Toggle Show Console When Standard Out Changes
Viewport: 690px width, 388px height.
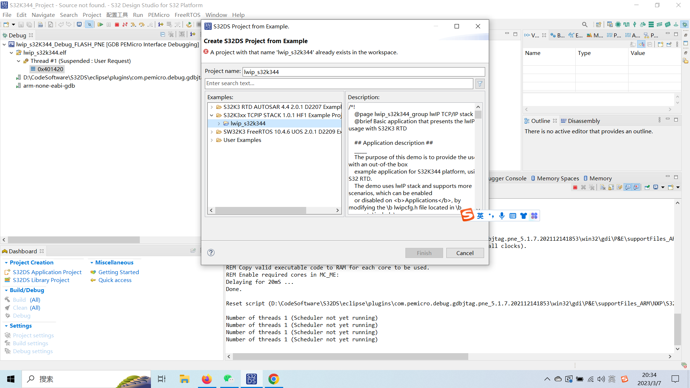tap(628, 187)
